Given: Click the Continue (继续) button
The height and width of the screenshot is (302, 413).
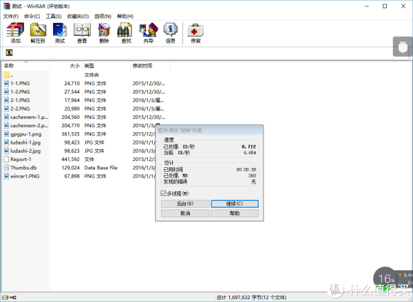Looking at the screenshot, I should click(x=235, y=204).
